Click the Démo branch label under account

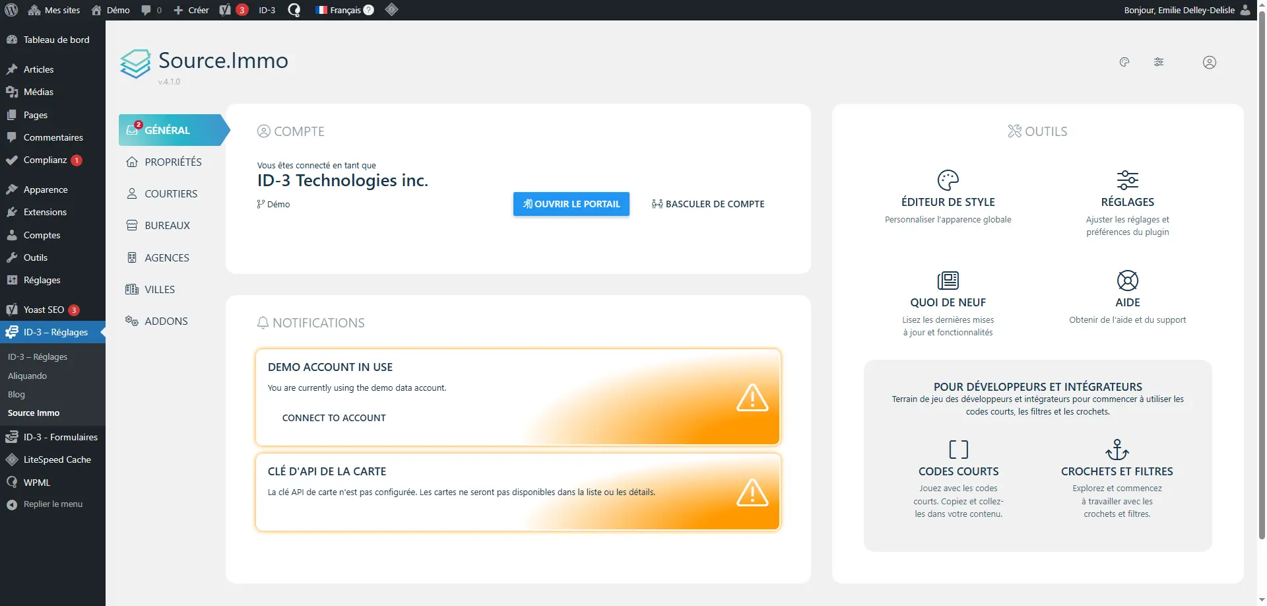(273, 204)
